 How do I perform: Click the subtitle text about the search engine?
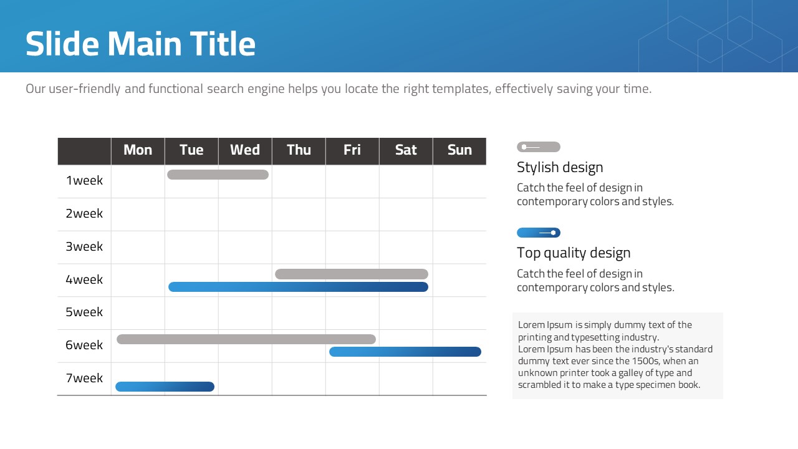(x=339, y=89)
